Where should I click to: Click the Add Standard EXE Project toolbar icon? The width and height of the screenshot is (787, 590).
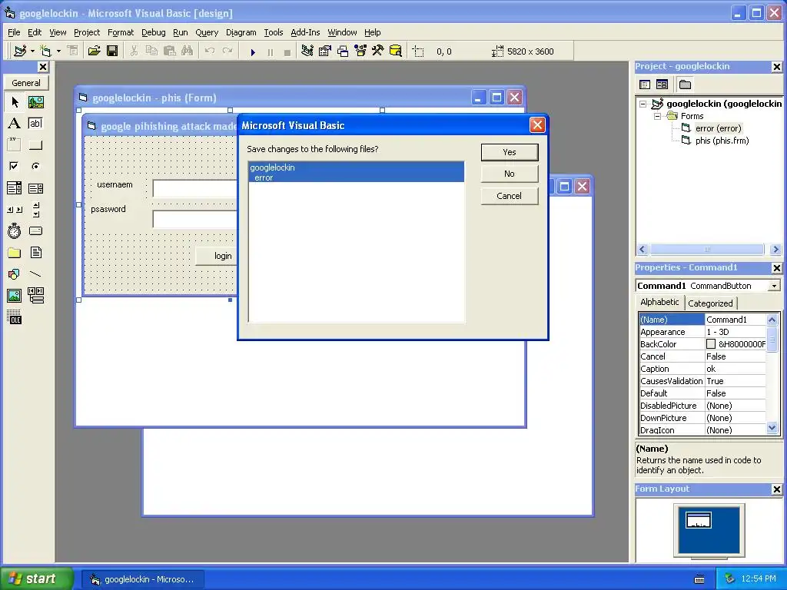(20, 51)
